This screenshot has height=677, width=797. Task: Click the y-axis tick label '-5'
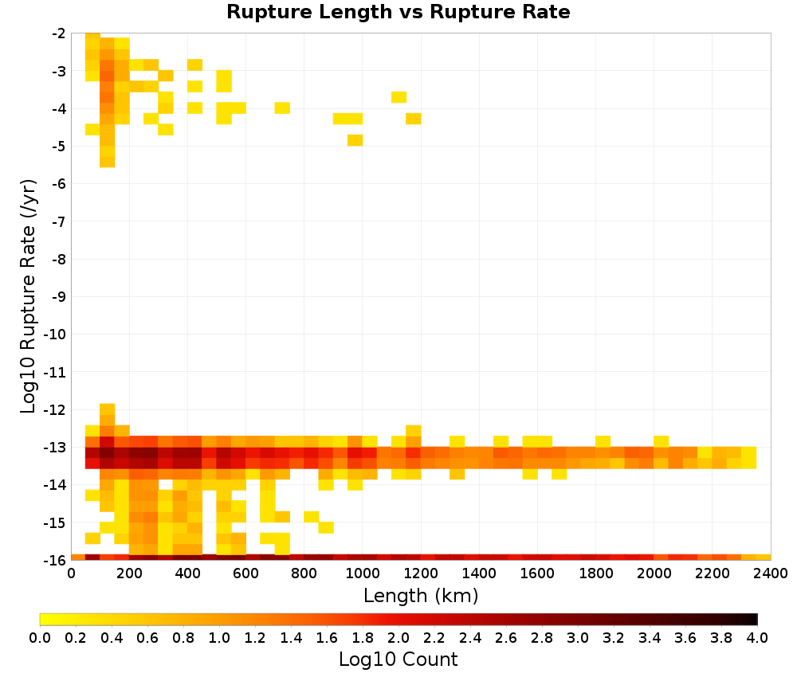click(58, 147)
